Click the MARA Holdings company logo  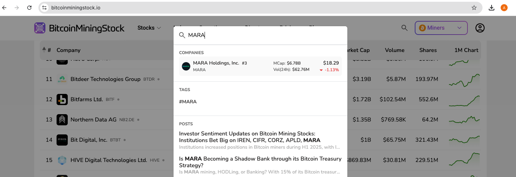pos(186,66)
